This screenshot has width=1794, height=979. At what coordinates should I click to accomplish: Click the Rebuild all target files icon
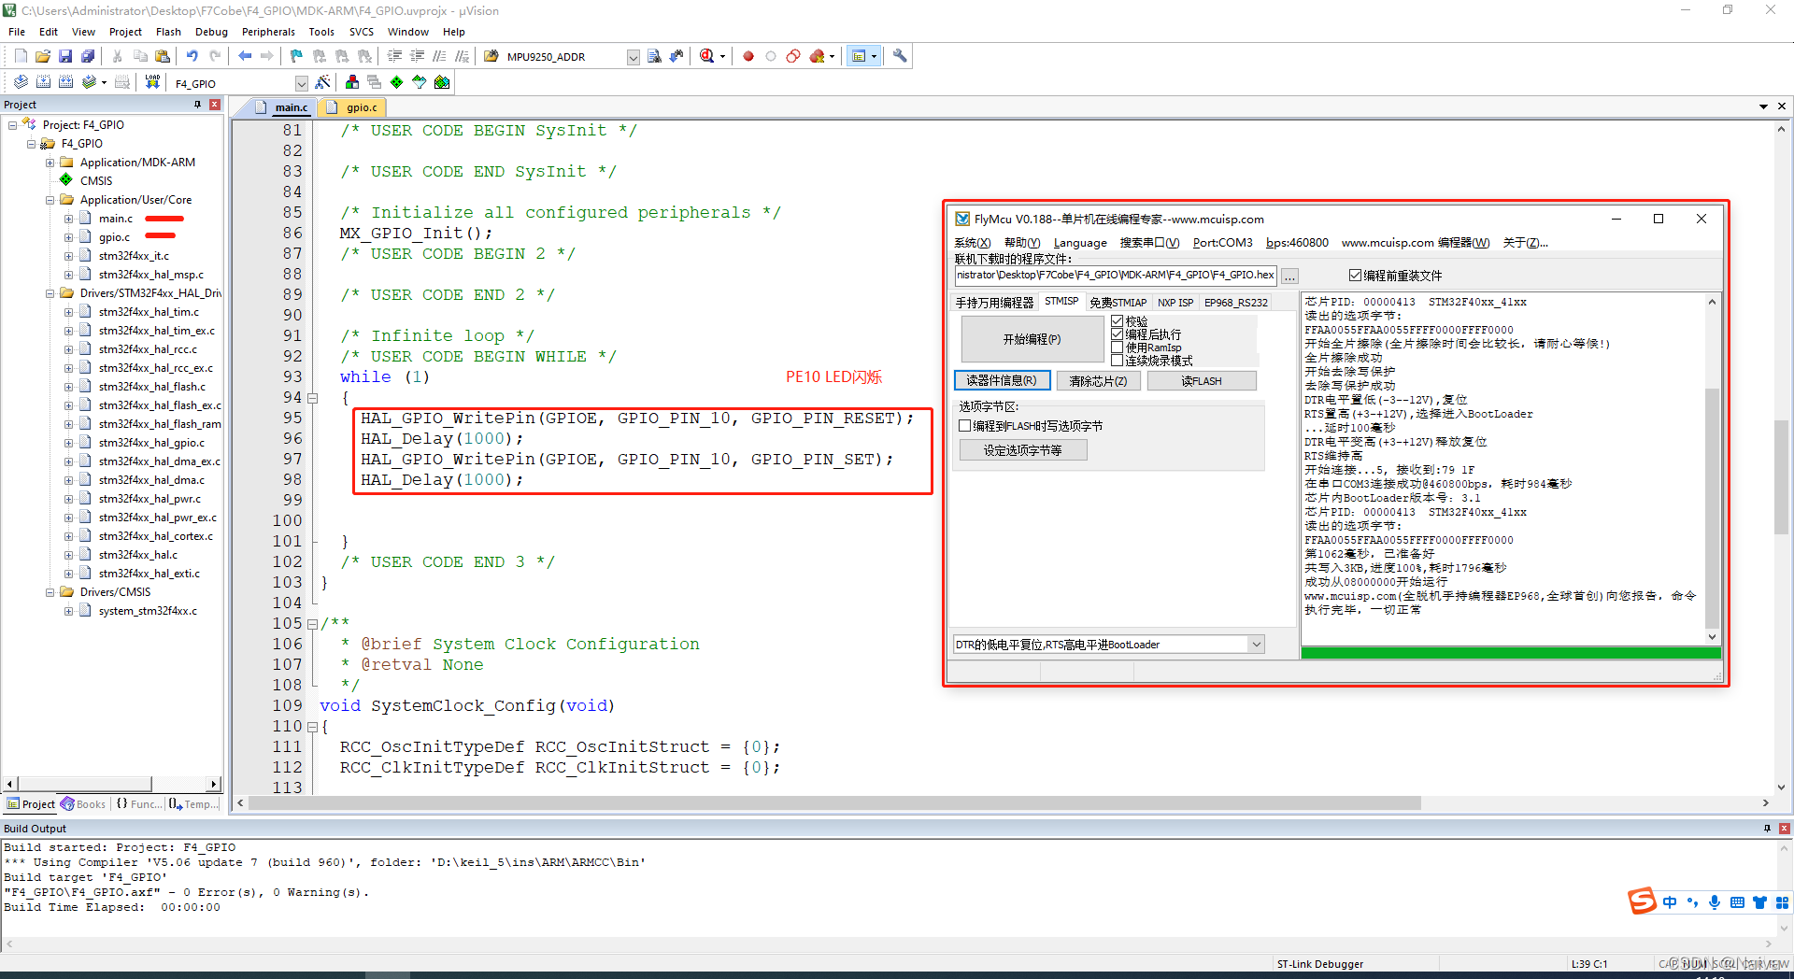[x=65, y=81]
